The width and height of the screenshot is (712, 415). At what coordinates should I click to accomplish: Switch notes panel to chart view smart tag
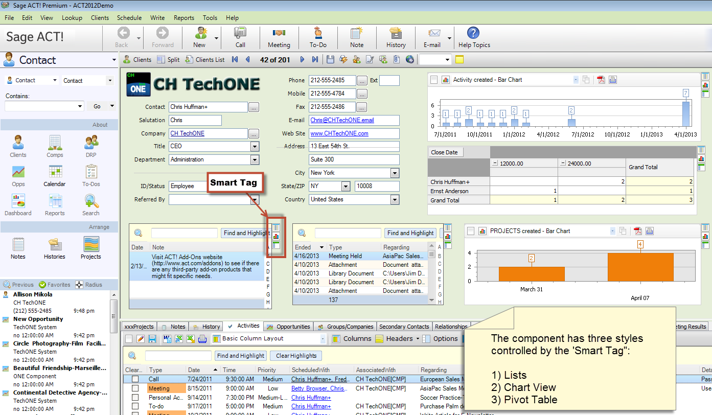click(276, 236)
